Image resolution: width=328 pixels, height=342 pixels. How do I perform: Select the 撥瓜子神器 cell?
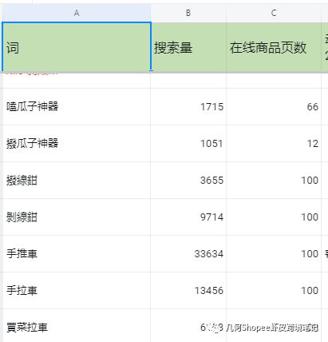pos(77,143)
